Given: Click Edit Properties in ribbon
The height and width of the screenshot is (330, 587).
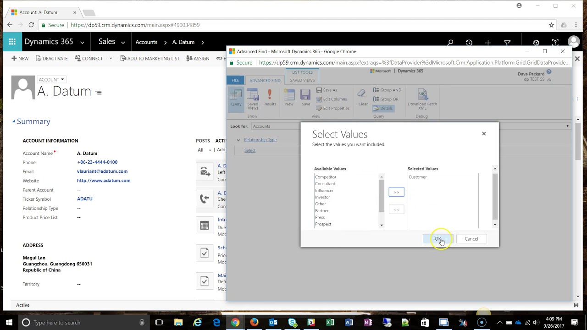Looking at the screenshot, I should [x=332, y=108].
